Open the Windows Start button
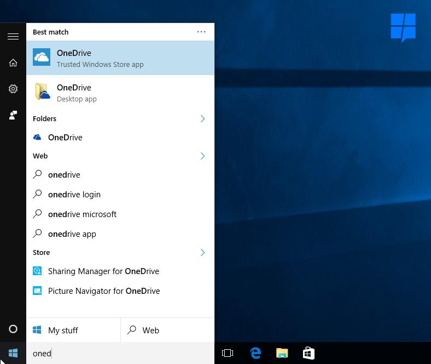 (13, 353)
